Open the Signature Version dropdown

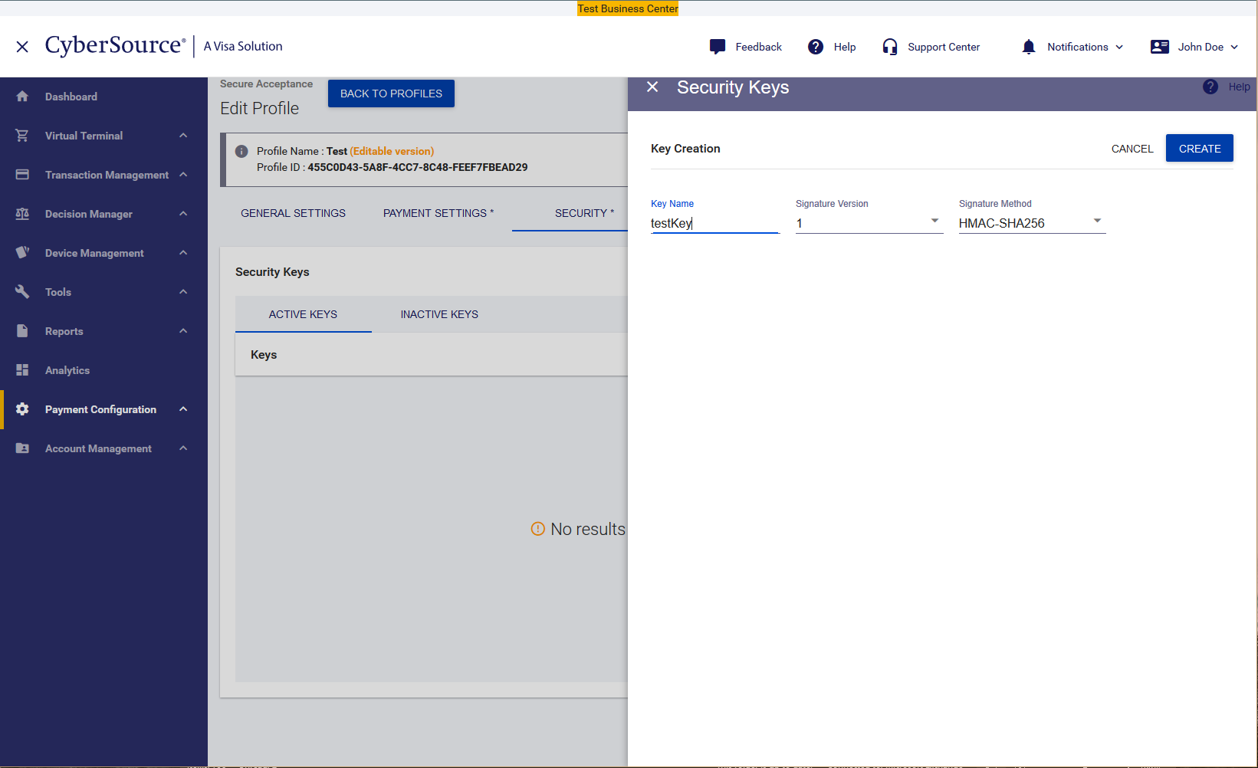pyautogui.click(x=869, y=223)
